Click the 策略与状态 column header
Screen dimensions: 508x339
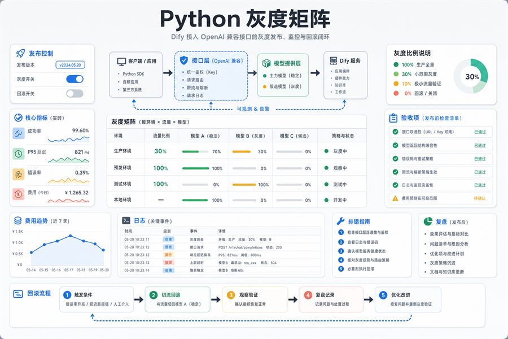click(x=343, y=136)
